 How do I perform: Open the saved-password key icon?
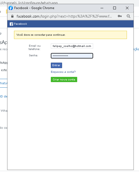[120, 16]
